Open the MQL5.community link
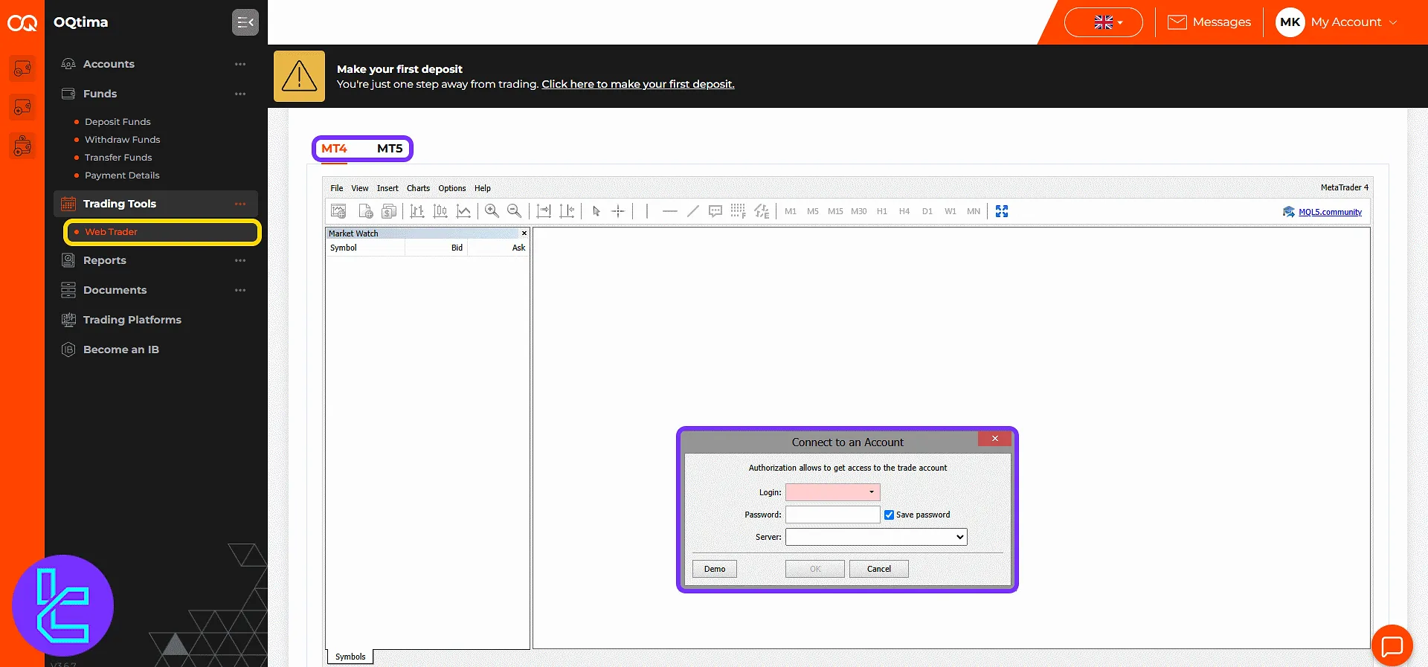 coord(1330,212)
